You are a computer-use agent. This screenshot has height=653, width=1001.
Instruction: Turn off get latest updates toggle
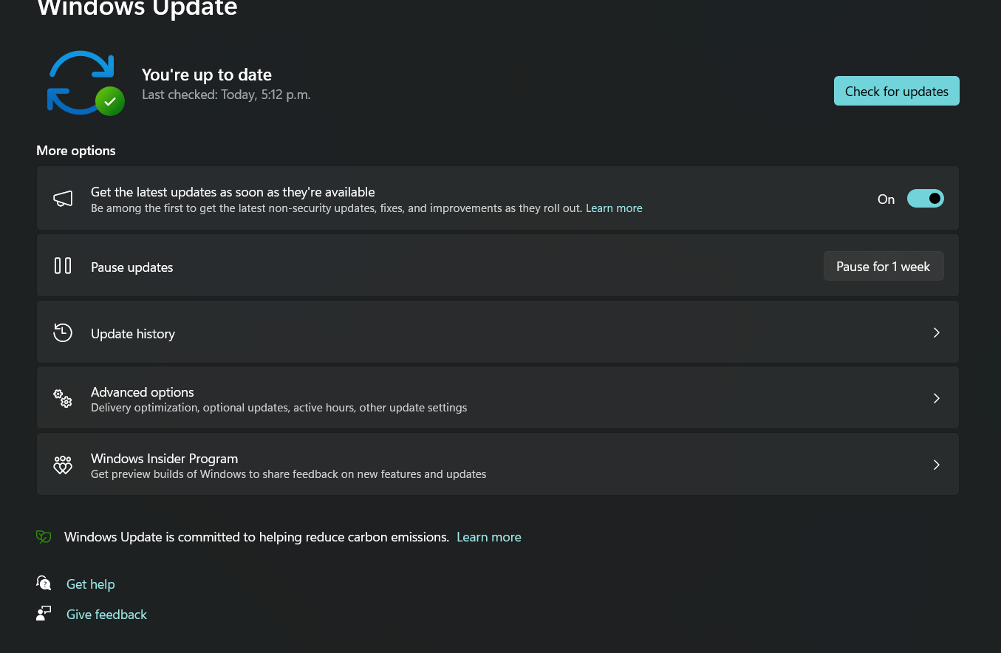(926, 199)
